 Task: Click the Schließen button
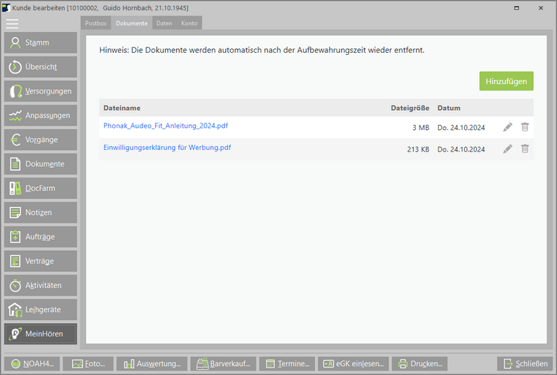click(525, 364)
